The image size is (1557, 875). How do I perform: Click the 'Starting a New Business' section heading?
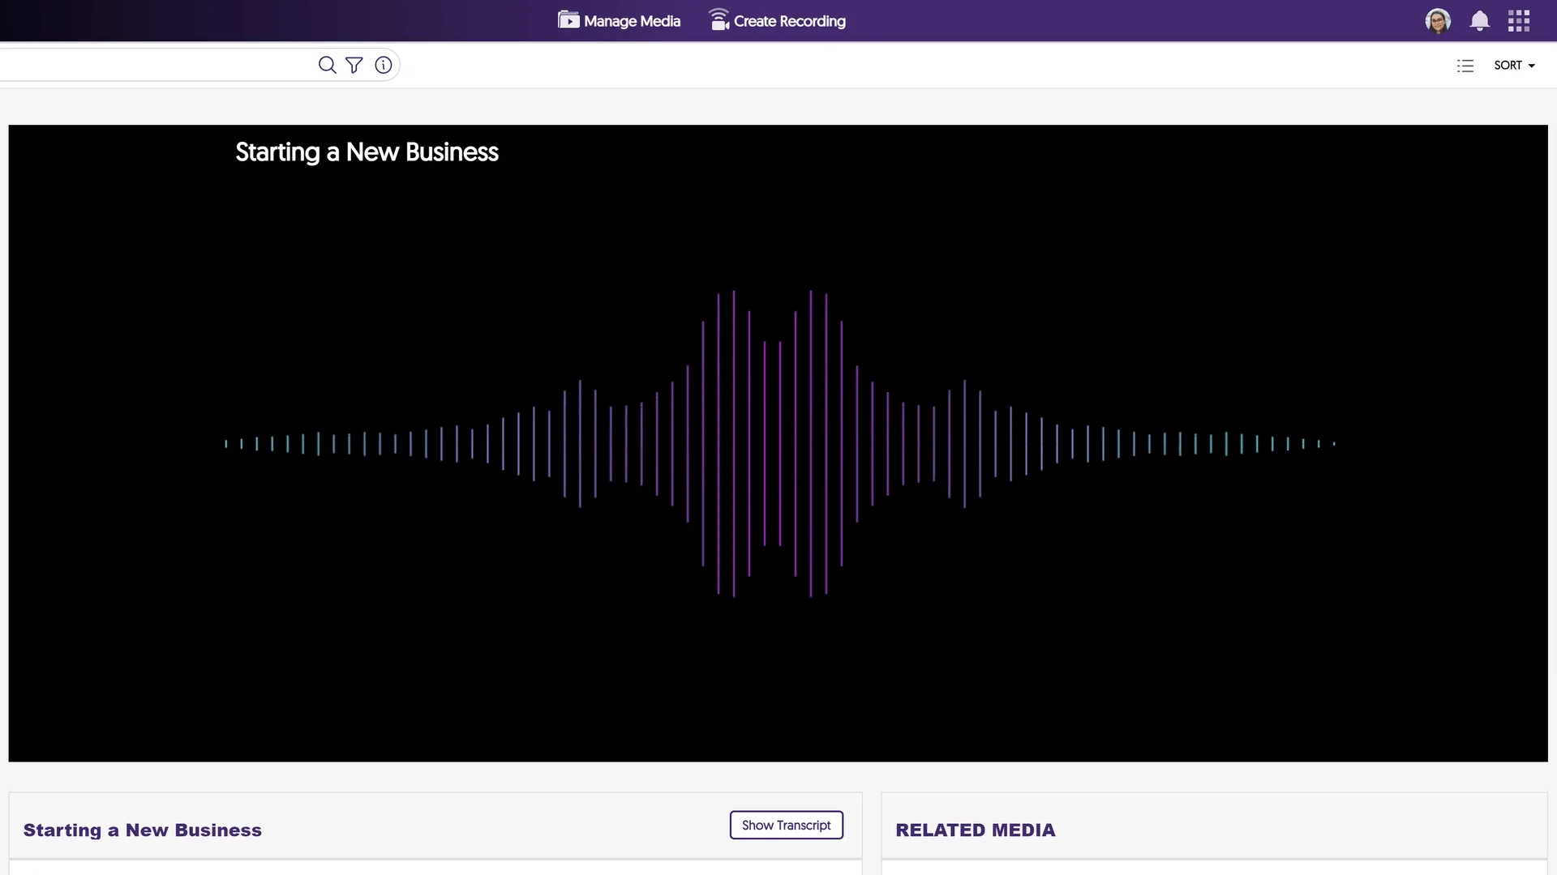143,830
